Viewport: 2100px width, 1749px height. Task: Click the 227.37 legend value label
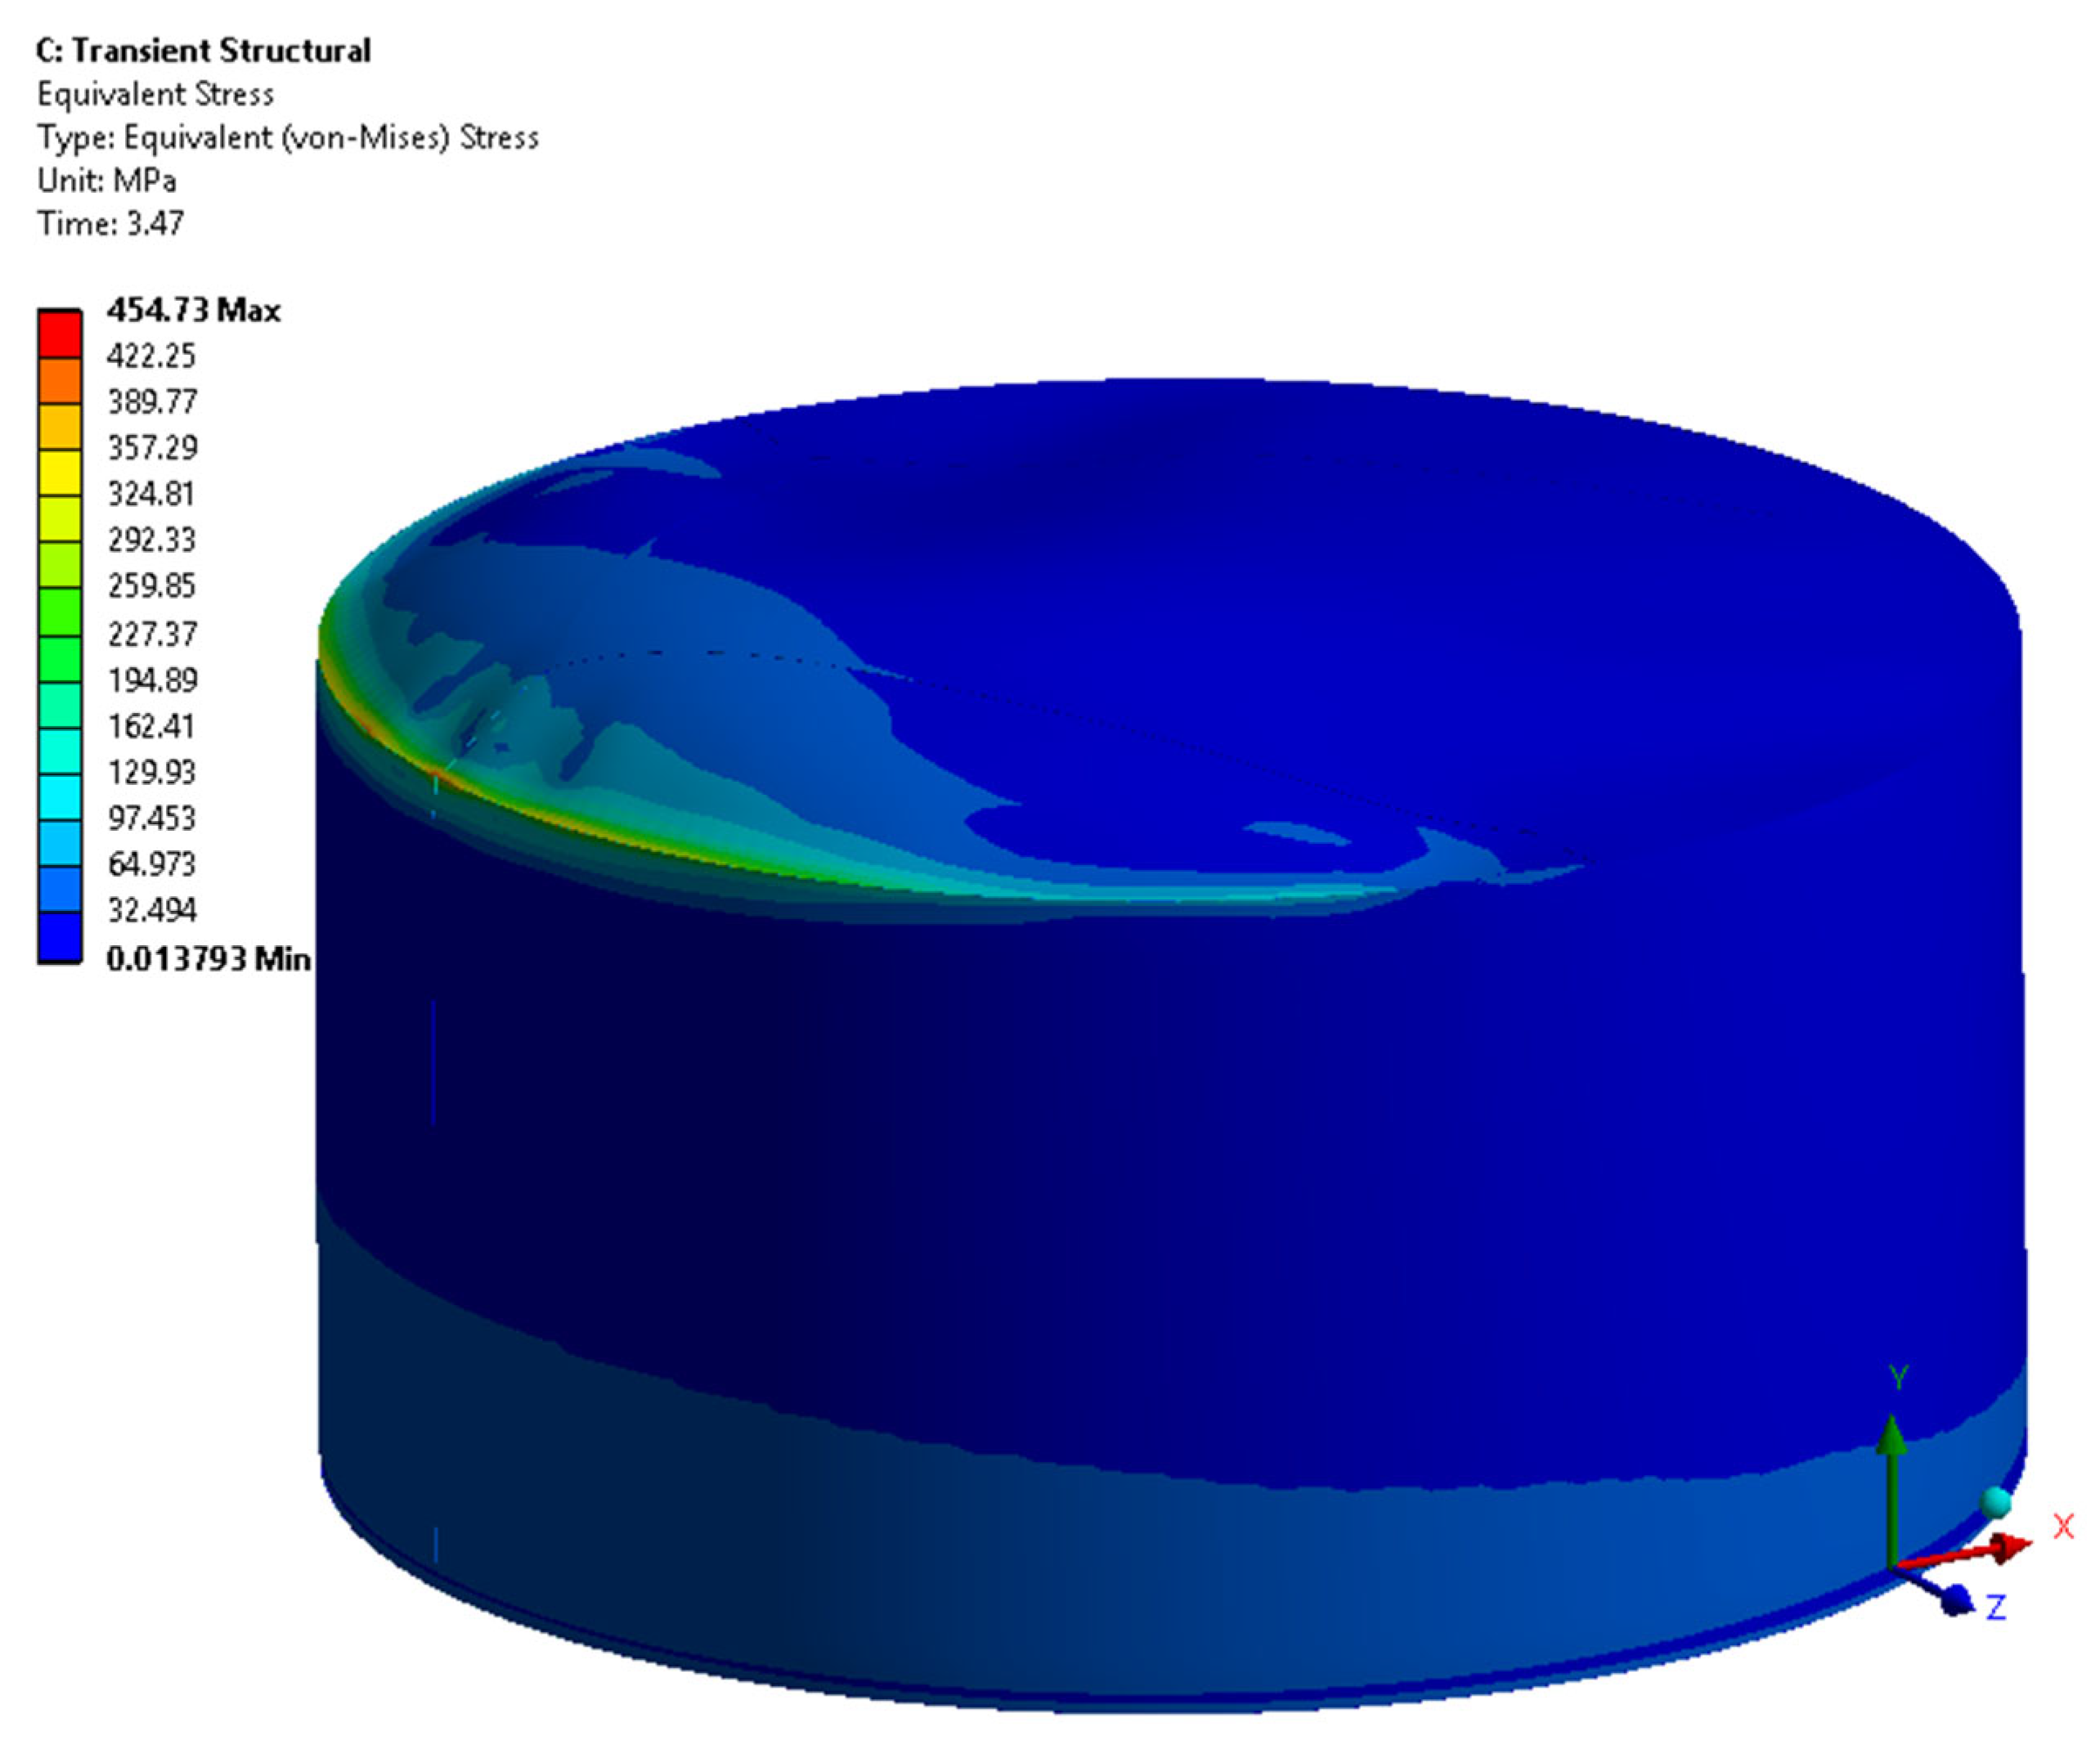click(x=152, y=633)
